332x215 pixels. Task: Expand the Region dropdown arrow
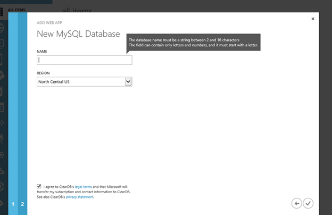(x=128, y=81)
